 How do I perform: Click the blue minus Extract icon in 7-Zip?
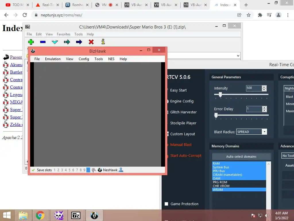click(43, 42)
